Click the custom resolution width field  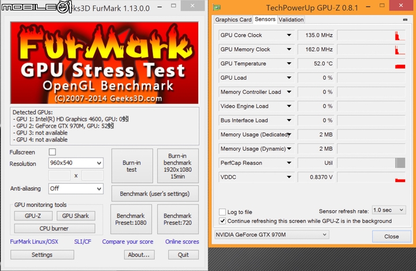[x=60, y=176]
